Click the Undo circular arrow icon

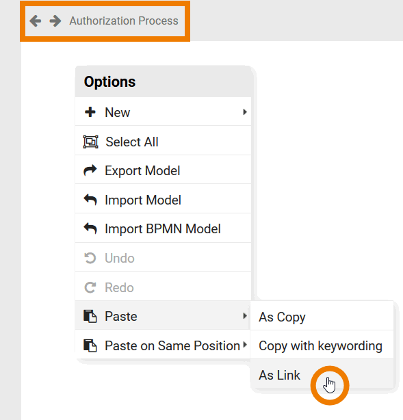tap(90, 258)
